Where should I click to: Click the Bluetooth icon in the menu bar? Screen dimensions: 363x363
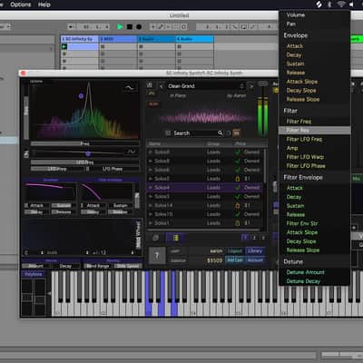[329, 5]
